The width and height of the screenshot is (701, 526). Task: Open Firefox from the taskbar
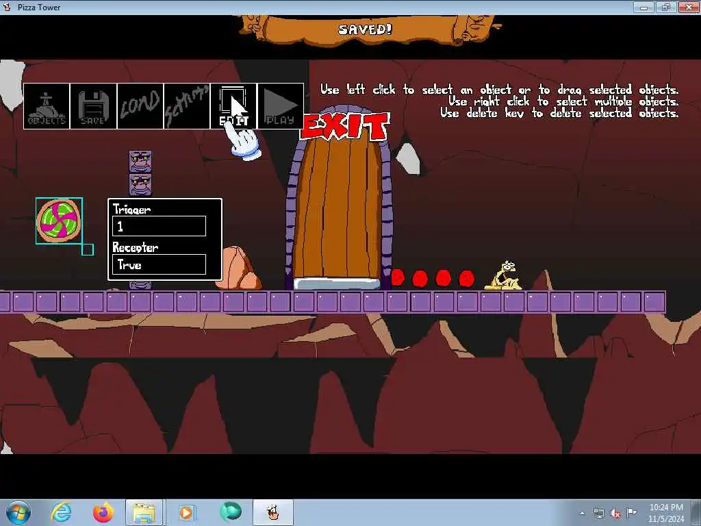[x=103, y=512]
